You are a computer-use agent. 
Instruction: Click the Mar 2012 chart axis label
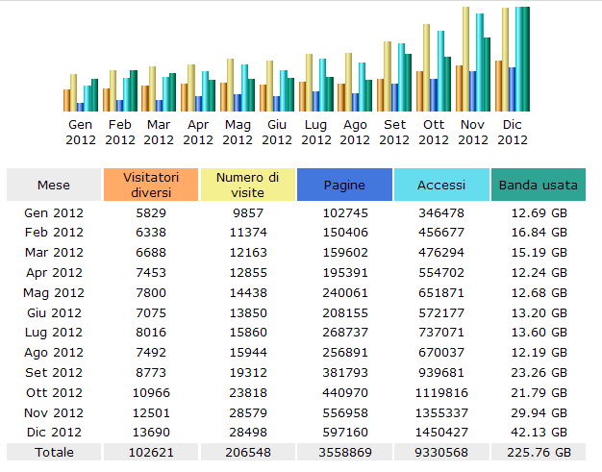tap(159, 133)
